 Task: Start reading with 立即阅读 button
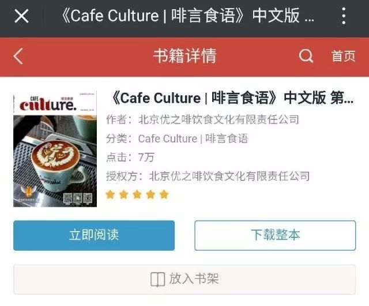tap(94, 235)
